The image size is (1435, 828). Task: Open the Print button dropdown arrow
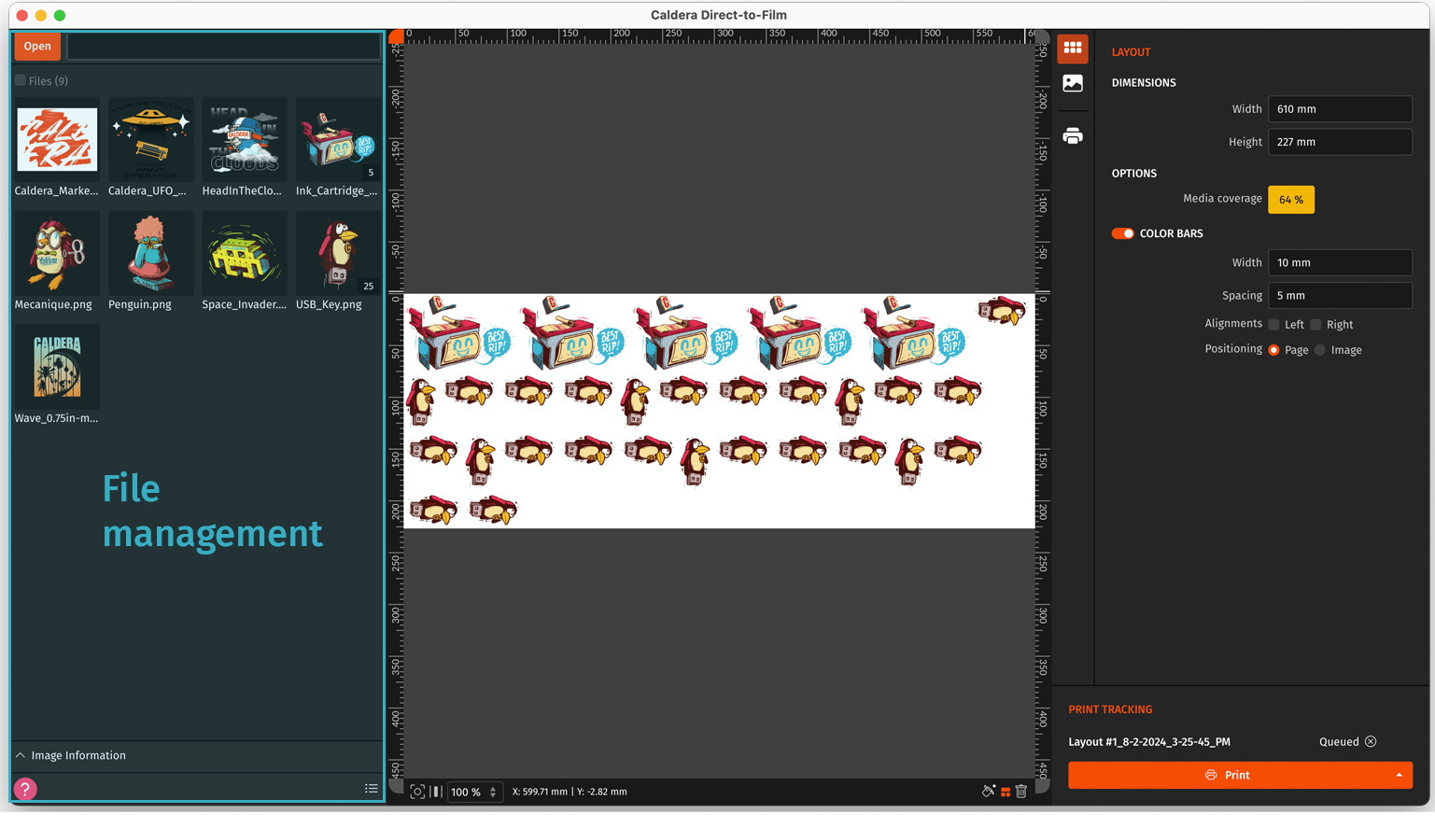(1399, 775)
